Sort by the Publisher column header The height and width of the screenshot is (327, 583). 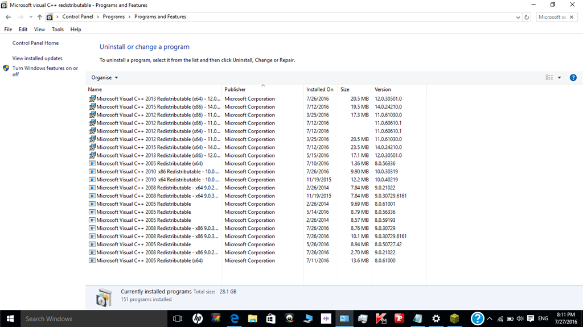(x=262, y=89)
